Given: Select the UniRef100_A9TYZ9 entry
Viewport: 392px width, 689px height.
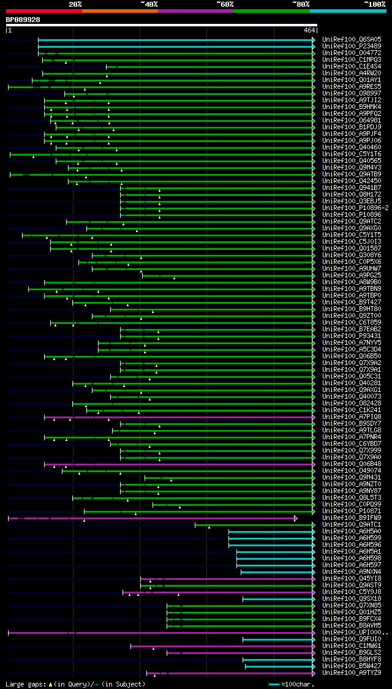Looking at the screenshot, I should click(x=352, y=672).
